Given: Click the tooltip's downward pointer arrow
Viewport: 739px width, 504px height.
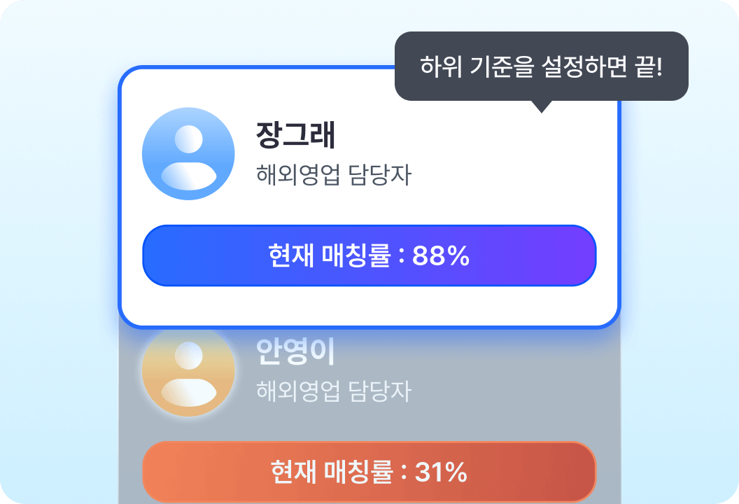Looking at the screenshot, I should pos(540,106).
